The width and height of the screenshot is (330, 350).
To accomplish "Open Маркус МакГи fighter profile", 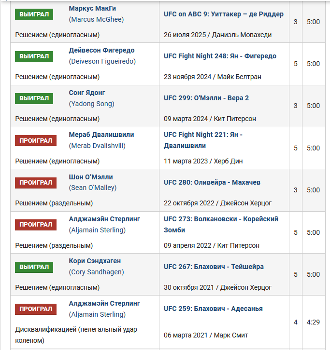I will 92,8.
